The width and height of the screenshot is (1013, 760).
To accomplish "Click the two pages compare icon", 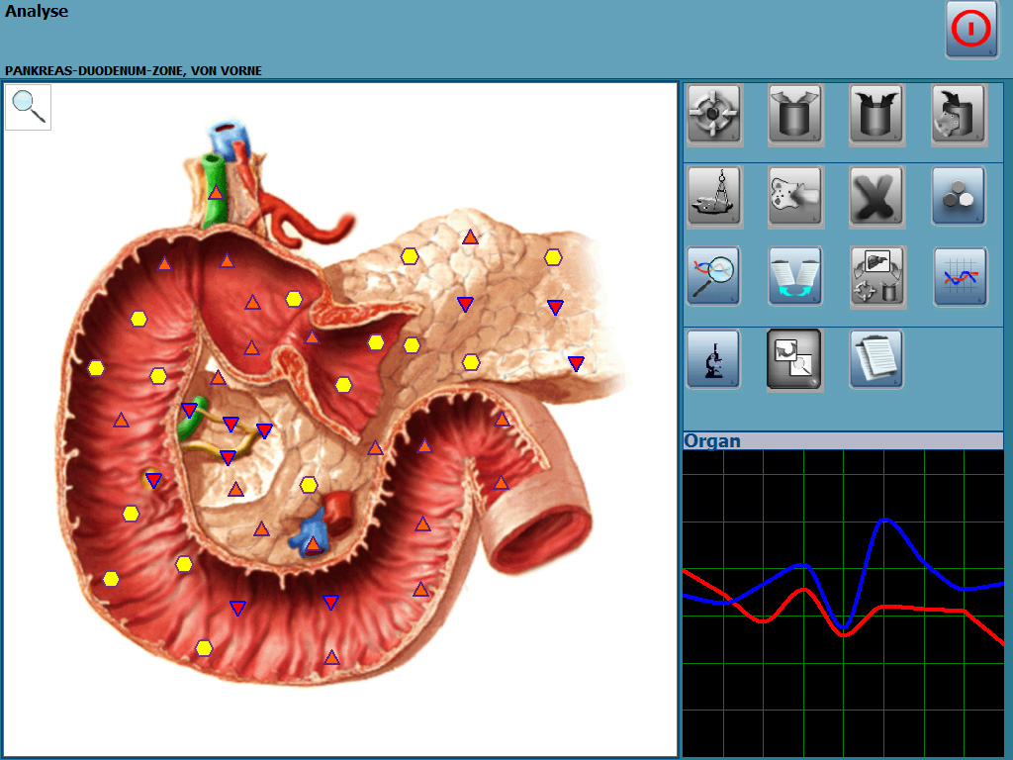I will [794, 276].
